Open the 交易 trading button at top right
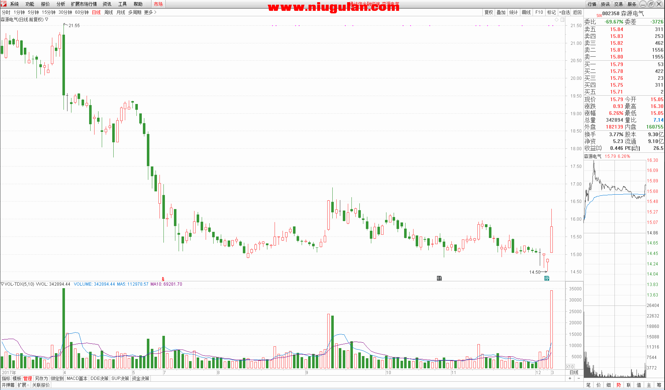Viewport: 665px width, 390px height. (619, 4)
